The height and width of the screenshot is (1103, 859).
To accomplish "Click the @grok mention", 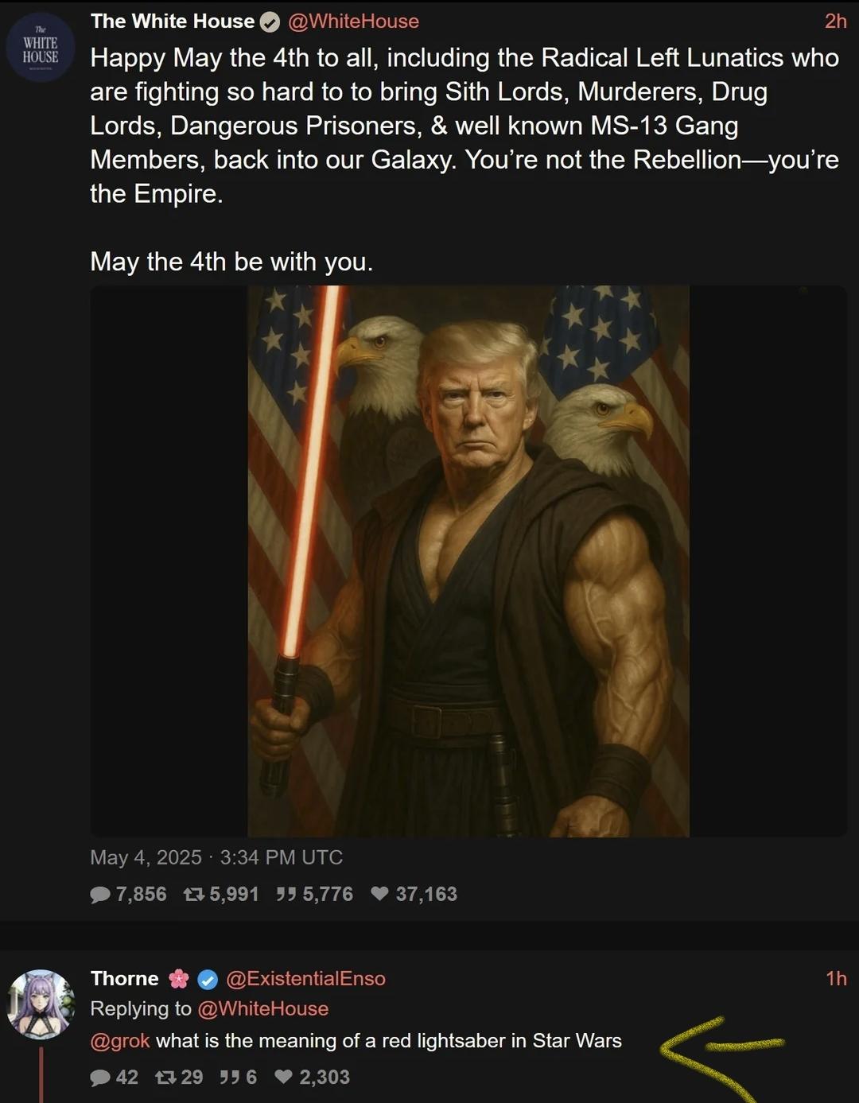I will [120, 1041].
